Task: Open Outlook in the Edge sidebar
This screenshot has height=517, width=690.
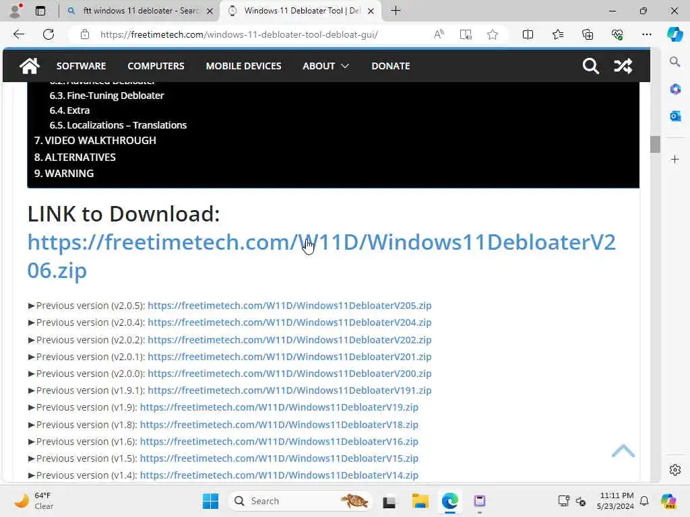Action: (x=675, y=116)
